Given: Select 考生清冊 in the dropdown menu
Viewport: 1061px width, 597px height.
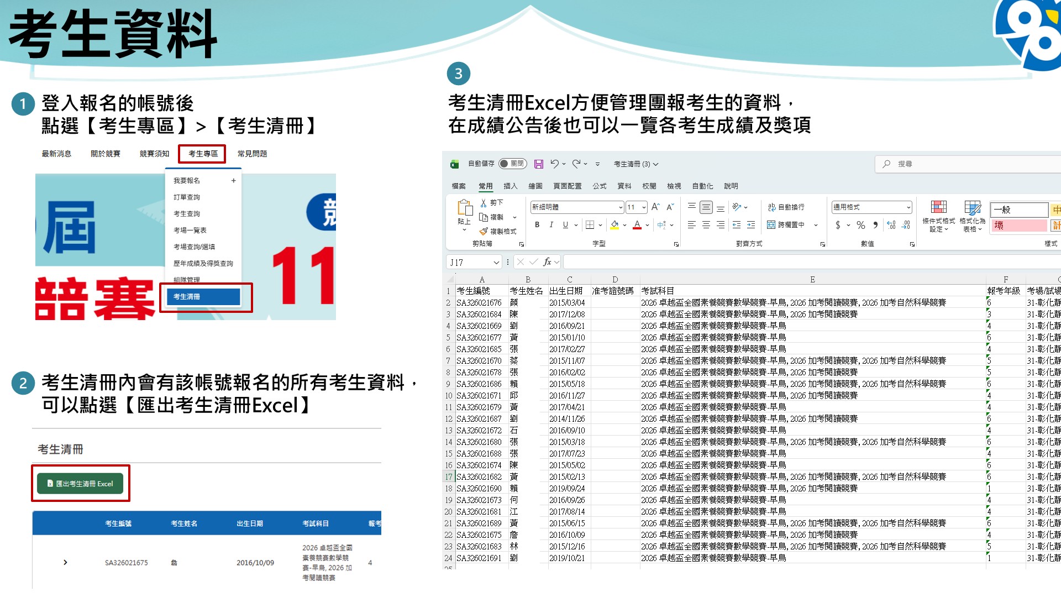Looking at the screenshot, I should tap(203, 297).
